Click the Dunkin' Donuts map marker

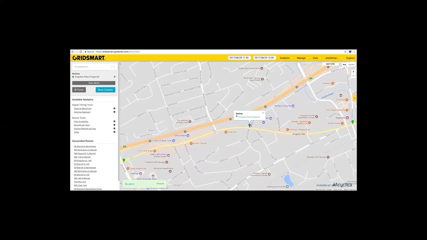pos(191,143)
